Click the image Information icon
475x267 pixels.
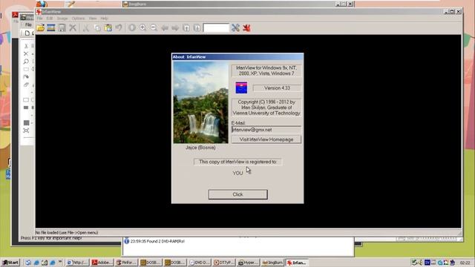[132, 28]
